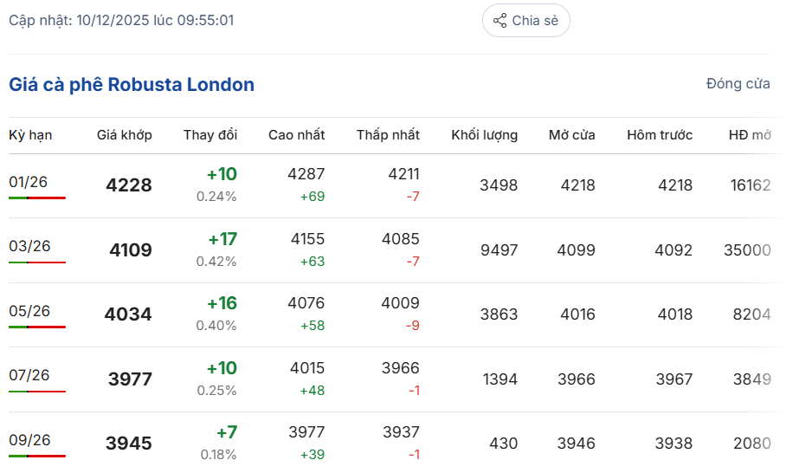Click the green-red range bar under 07/26

click(37, 392)
